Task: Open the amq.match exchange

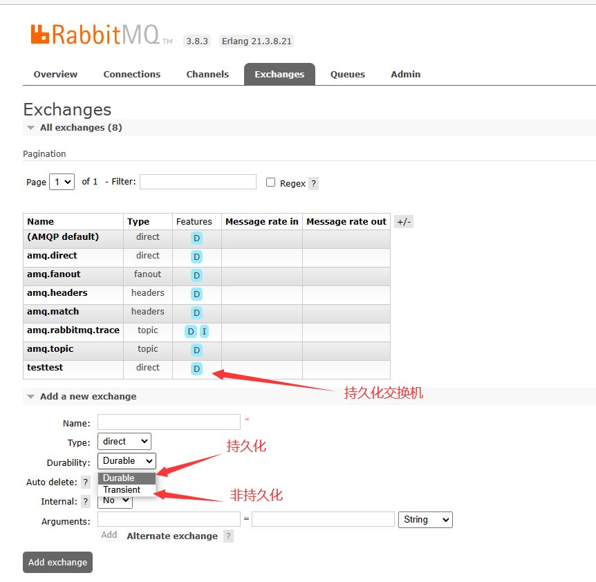Action: coord(53,311)
